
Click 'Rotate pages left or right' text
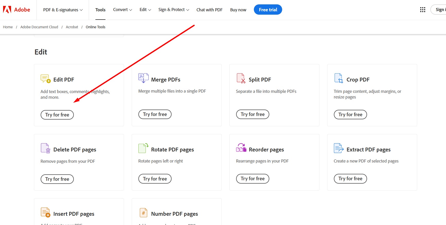coord(160,161)
